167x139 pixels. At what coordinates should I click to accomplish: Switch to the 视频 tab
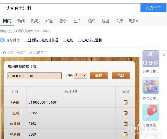[x=91, y=21]
